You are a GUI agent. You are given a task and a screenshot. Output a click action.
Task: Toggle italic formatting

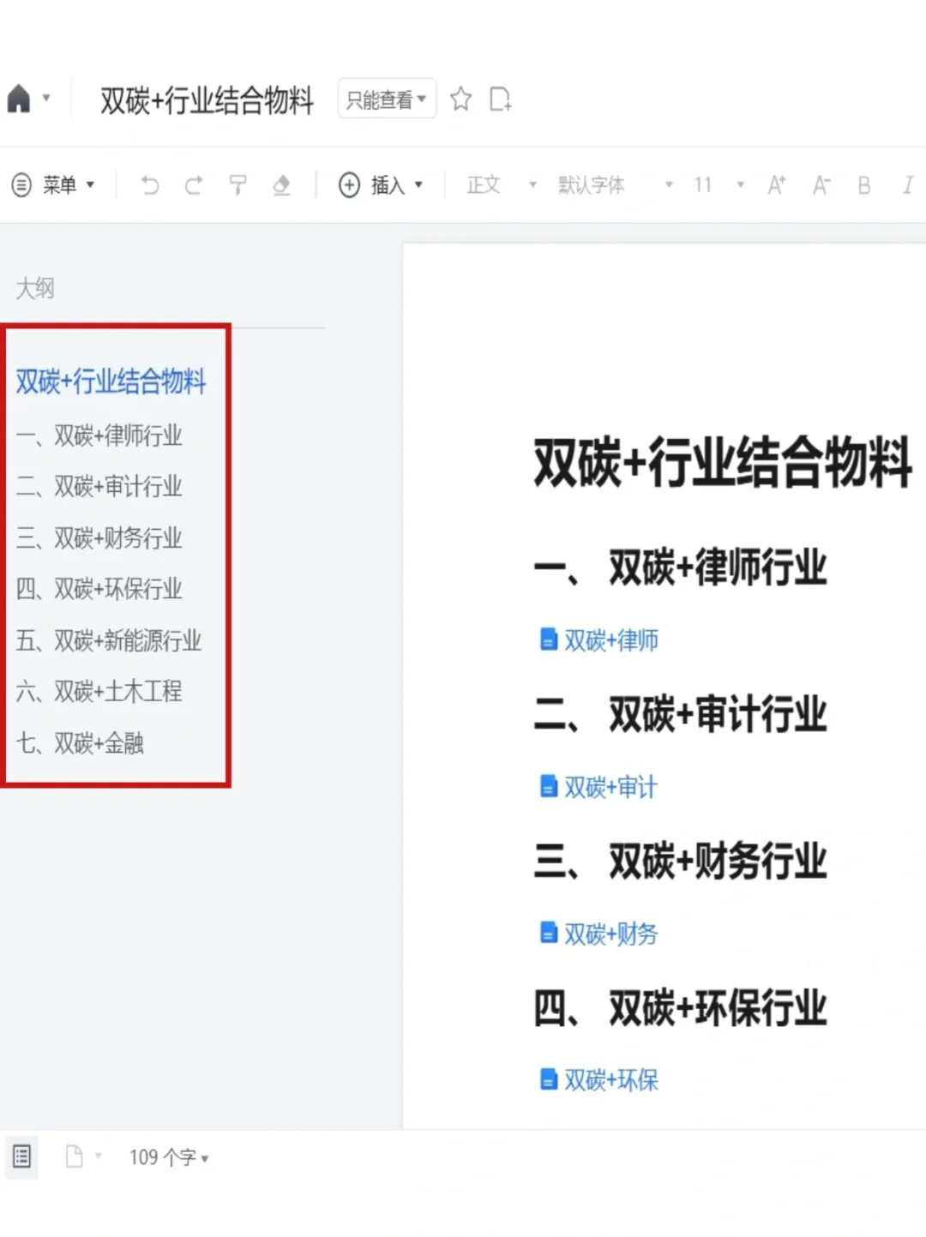tap(908, 185)
